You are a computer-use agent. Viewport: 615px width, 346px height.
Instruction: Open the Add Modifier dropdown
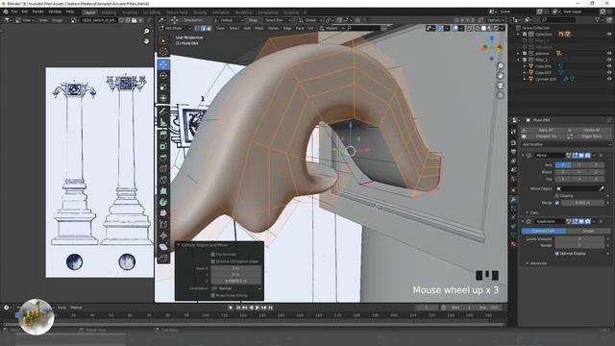pyautogui.click(x=566, y=144)
